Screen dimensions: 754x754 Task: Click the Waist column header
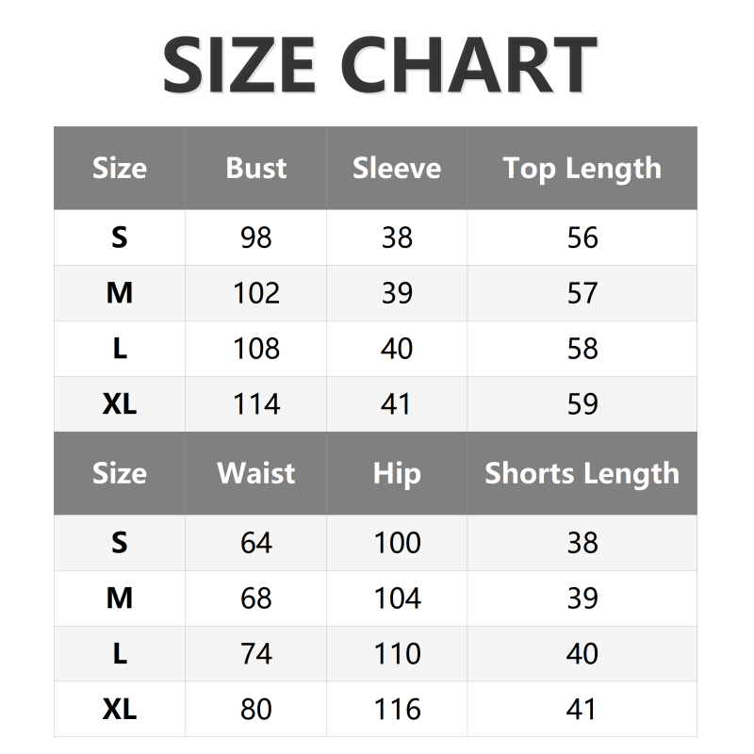pos(256,473)
